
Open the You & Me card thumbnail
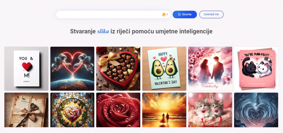click(26, 69)
